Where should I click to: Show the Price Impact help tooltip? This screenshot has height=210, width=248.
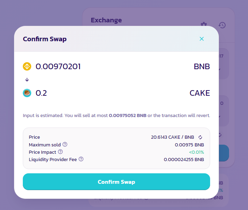[x=60, y=152]
